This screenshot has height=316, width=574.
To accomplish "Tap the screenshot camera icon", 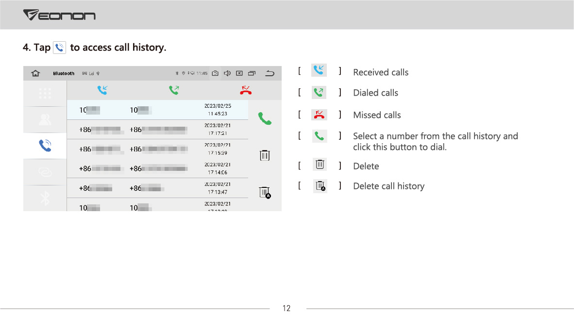I will (215, 73).
